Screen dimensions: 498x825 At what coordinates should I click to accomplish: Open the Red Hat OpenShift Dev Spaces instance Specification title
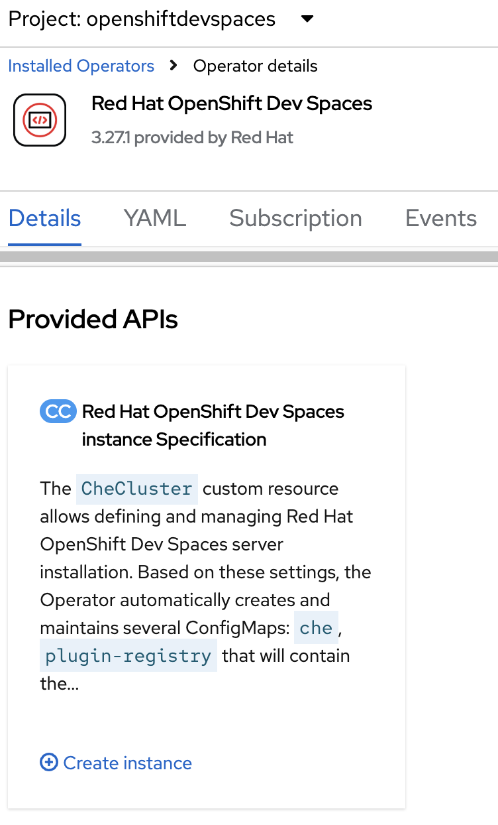pyautogui.click(x=213, y=425)
